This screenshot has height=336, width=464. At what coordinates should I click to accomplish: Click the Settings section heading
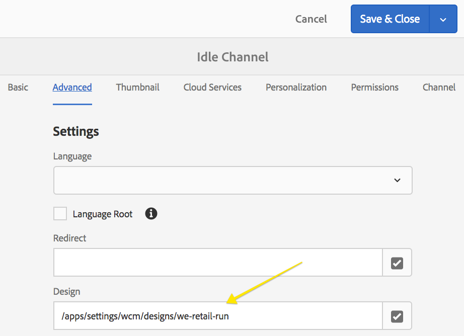tap(76, 132)
